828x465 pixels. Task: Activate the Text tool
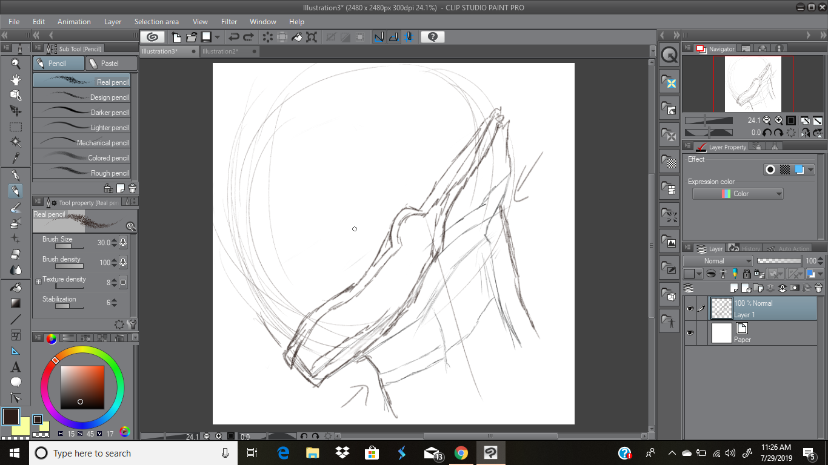[x=16, y=367]
